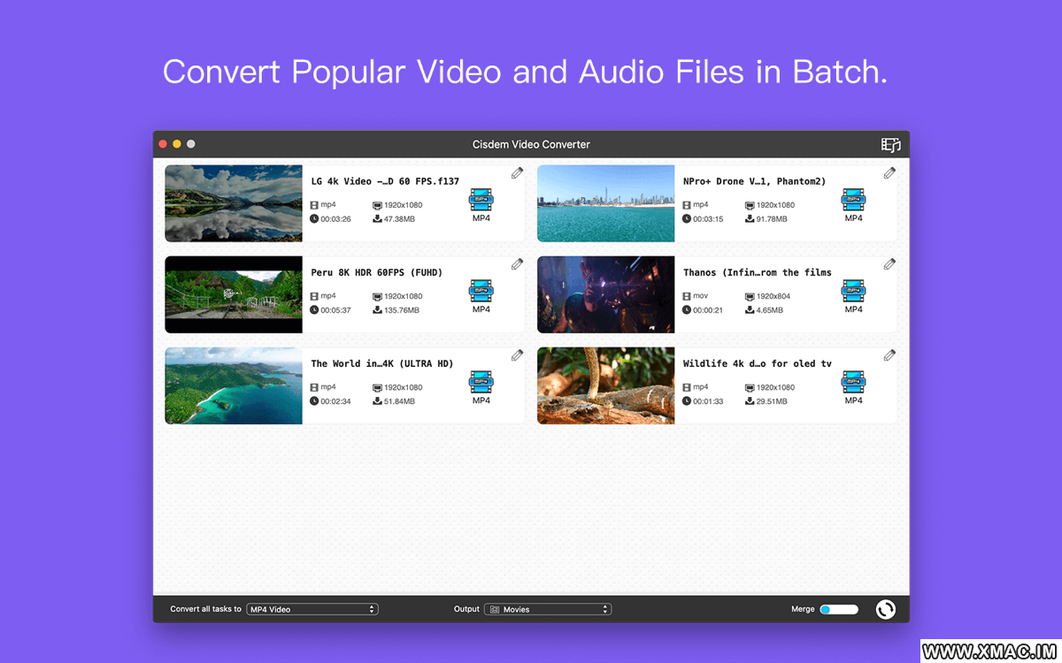Click the title "Thanos (Infin…rom the films"
This screenshot has height=663, width=1062.
758,272
